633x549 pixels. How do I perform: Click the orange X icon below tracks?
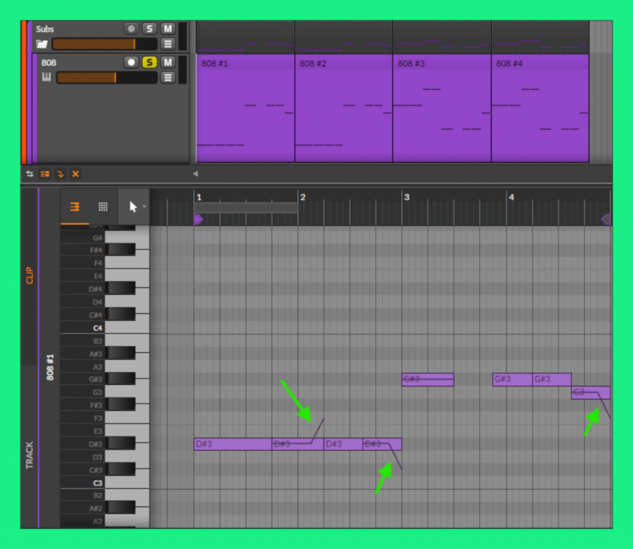coord(75,174)
